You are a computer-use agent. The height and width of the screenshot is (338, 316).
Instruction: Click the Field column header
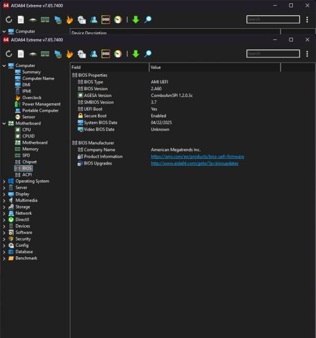(x=109, y=67)
